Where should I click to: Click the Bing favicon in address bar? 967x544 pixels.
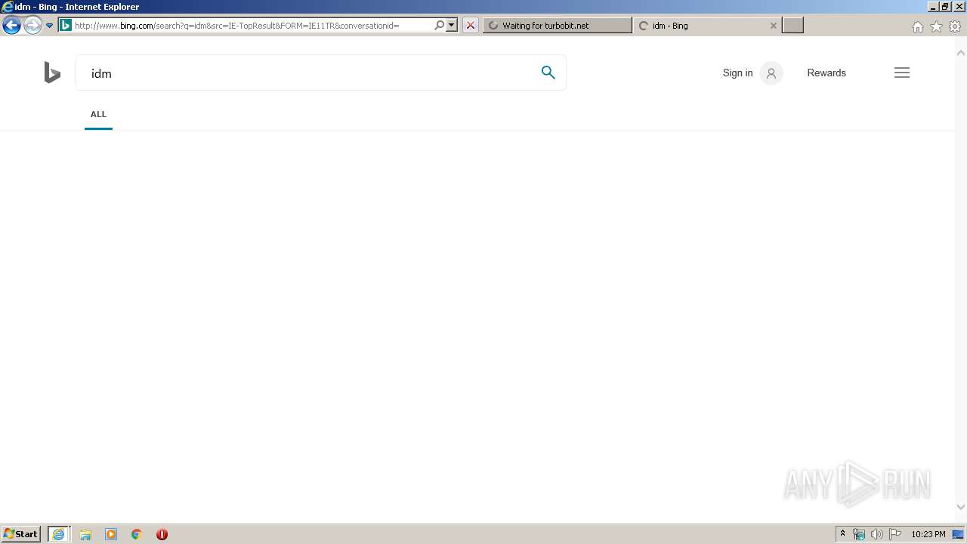point(66,25)
